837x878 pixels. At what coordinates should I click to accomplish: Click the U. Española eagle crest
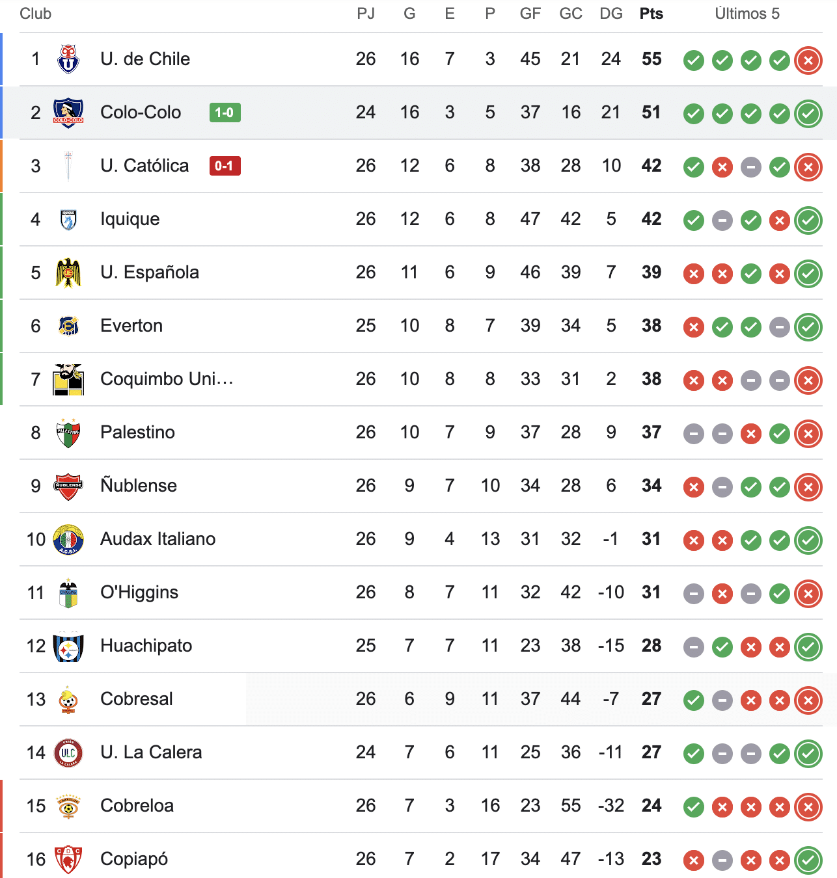(68, 273)
